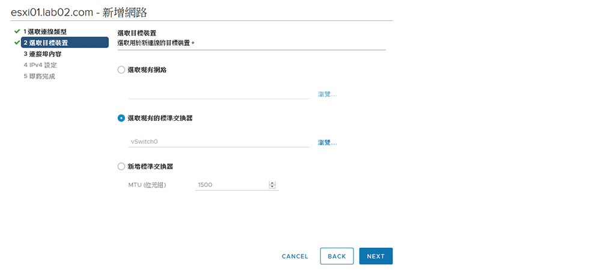Click green checkmark beside step 1 選取連線類型
601x270 pixels.
coord(16,31)
